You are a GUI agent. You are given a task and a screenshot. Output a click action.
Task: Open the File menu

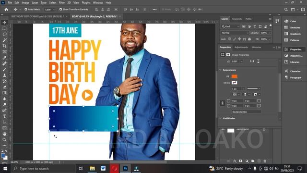(x=10, y=3)
